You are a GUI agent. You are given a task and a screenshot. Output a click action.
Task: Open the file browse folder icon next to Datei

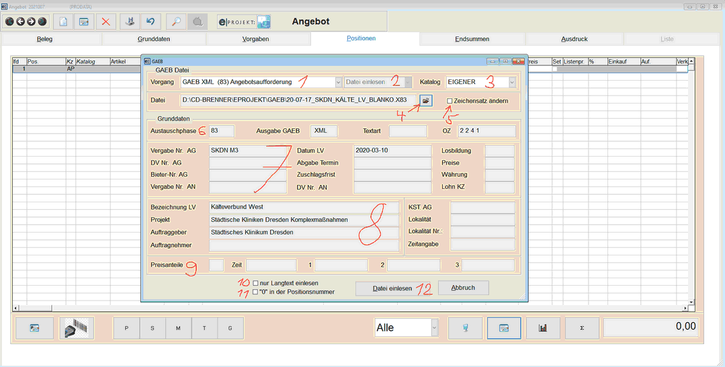426,100
